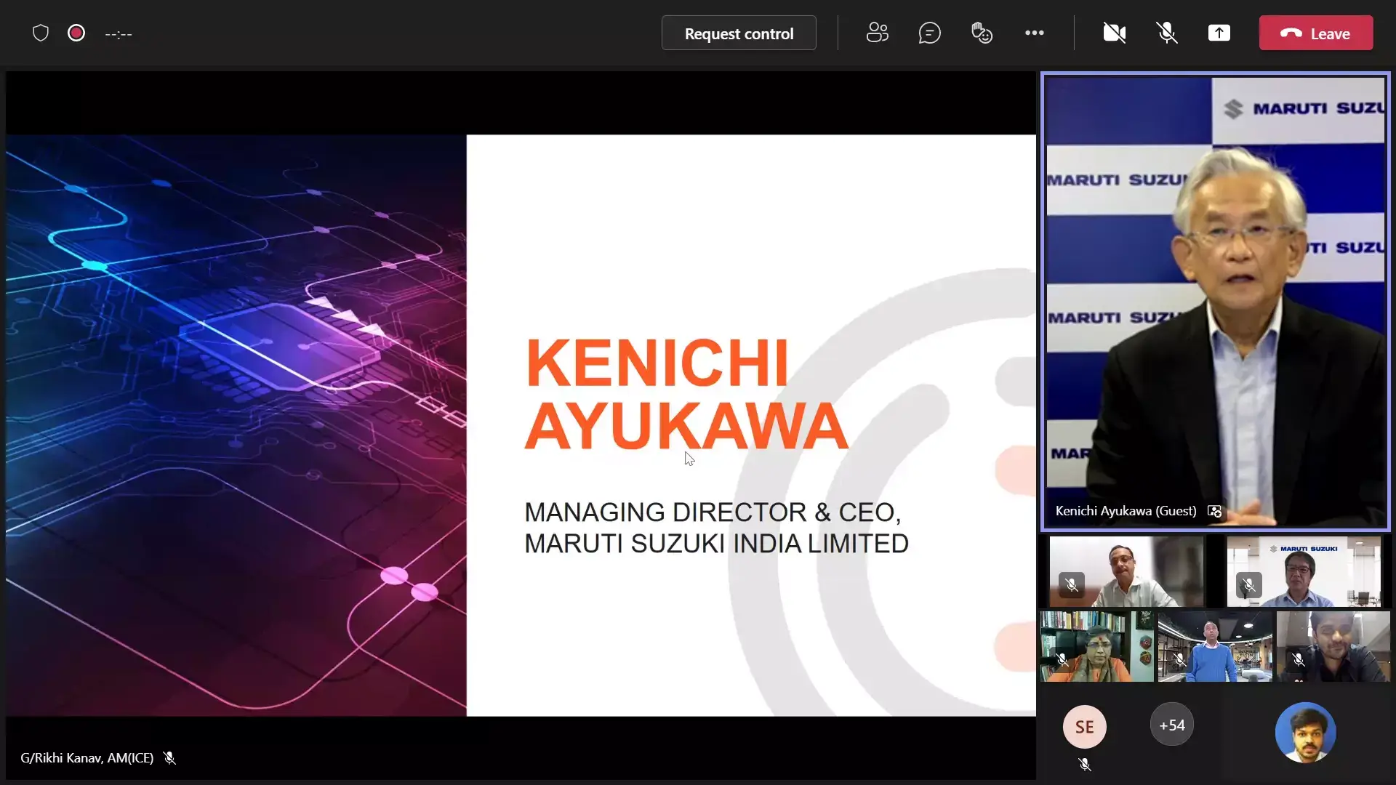This screenshot has width=1396, height=785.
Task: Click the presenter name G/Rikhi Kanav, AM(ICE)
Action: (87, 758)
